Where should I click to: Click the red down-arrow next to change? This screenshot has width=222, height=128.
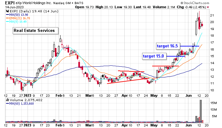[208, 7]
